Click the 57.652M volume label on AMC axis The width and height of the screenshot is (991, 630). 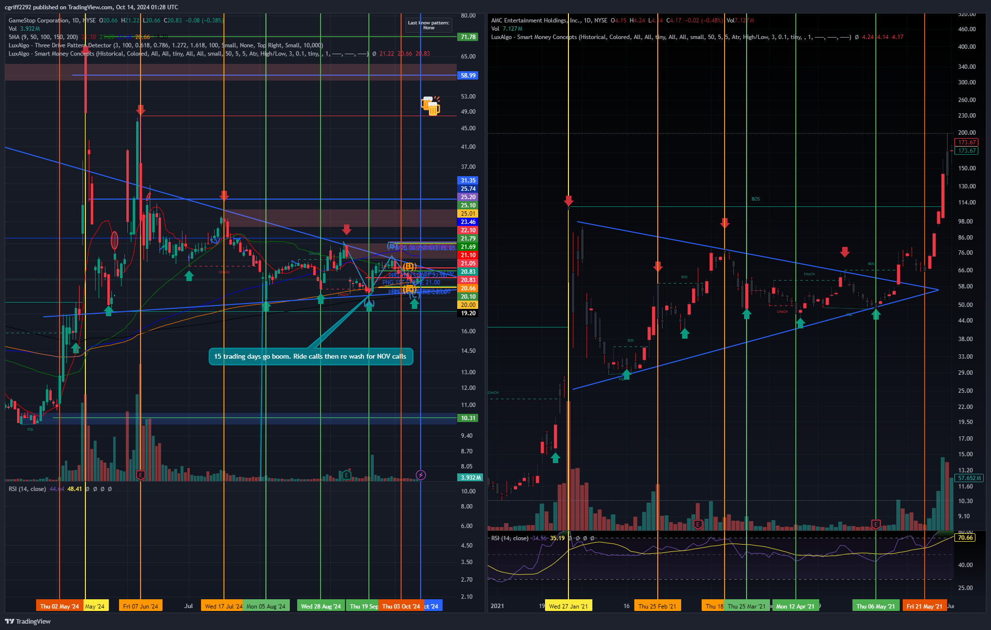pyautogui.click(x=970, y=478)
